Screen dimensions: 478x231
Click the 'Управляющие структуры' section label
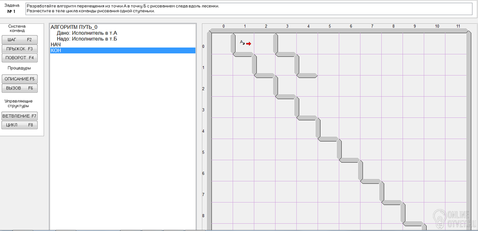click(18, 103)
